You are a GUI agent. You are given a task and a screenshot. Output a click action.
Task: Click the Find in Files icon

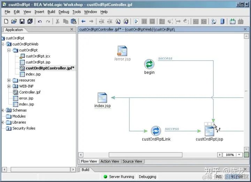tap(126, 21)
